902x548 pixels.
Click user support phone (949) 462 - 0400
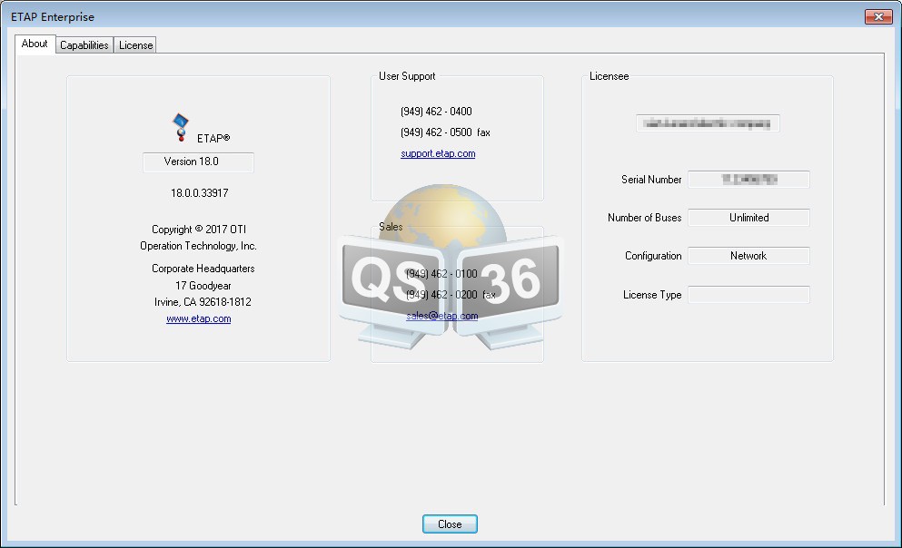point(436,112)
